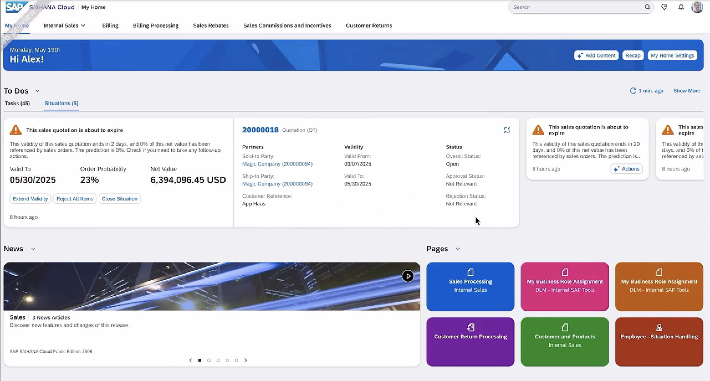Open the Billing menu item
The height and width of the screenshot is (381, 710).
(x=110, y=25)
